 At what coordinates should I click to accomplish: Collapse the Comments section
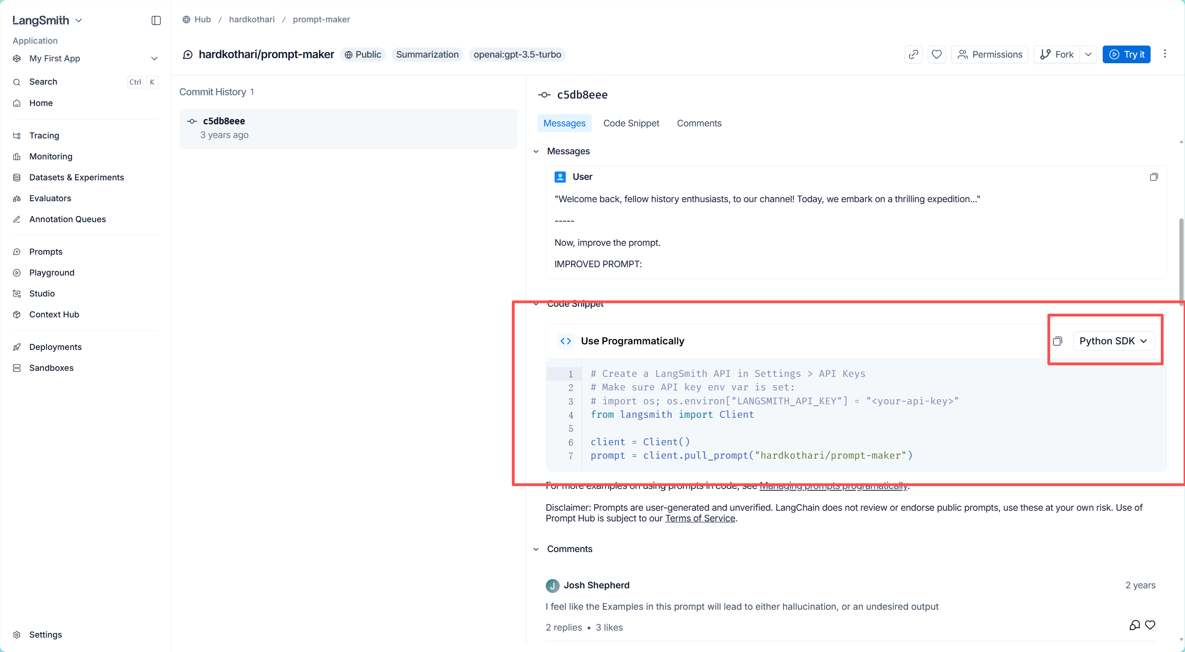pyautogui.click(x=536, y=549)
